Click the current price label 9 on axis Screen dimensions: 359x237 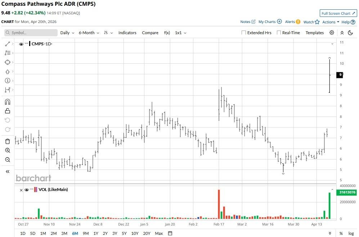pyautogui.click(x=340, y=74)
